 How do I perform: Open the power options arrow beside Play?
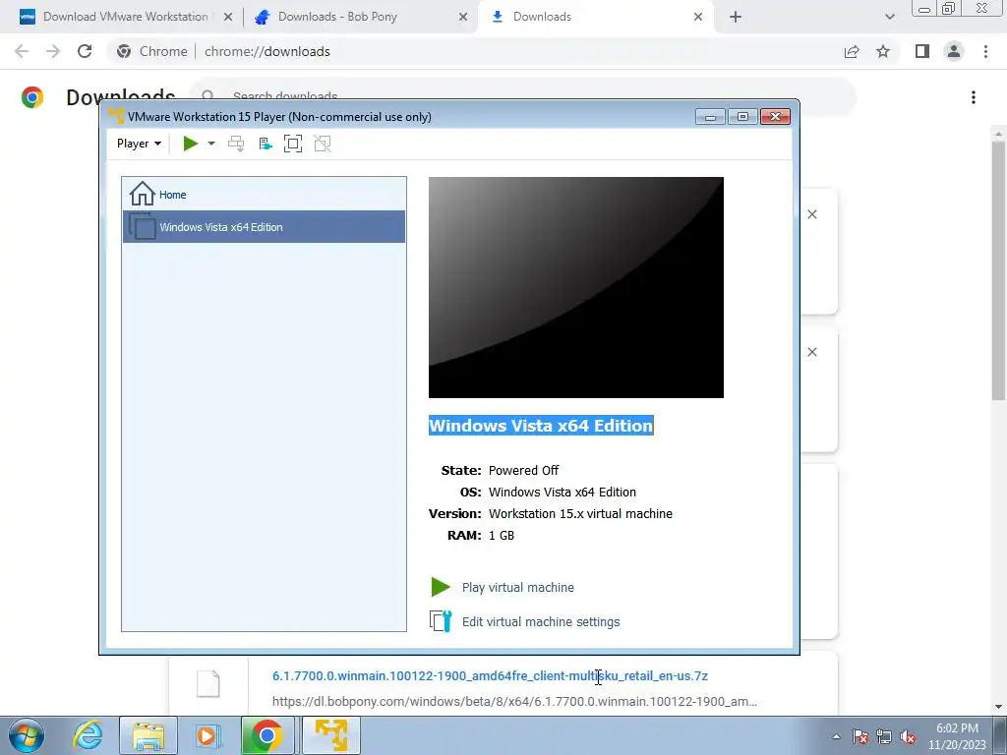point(211,144)
